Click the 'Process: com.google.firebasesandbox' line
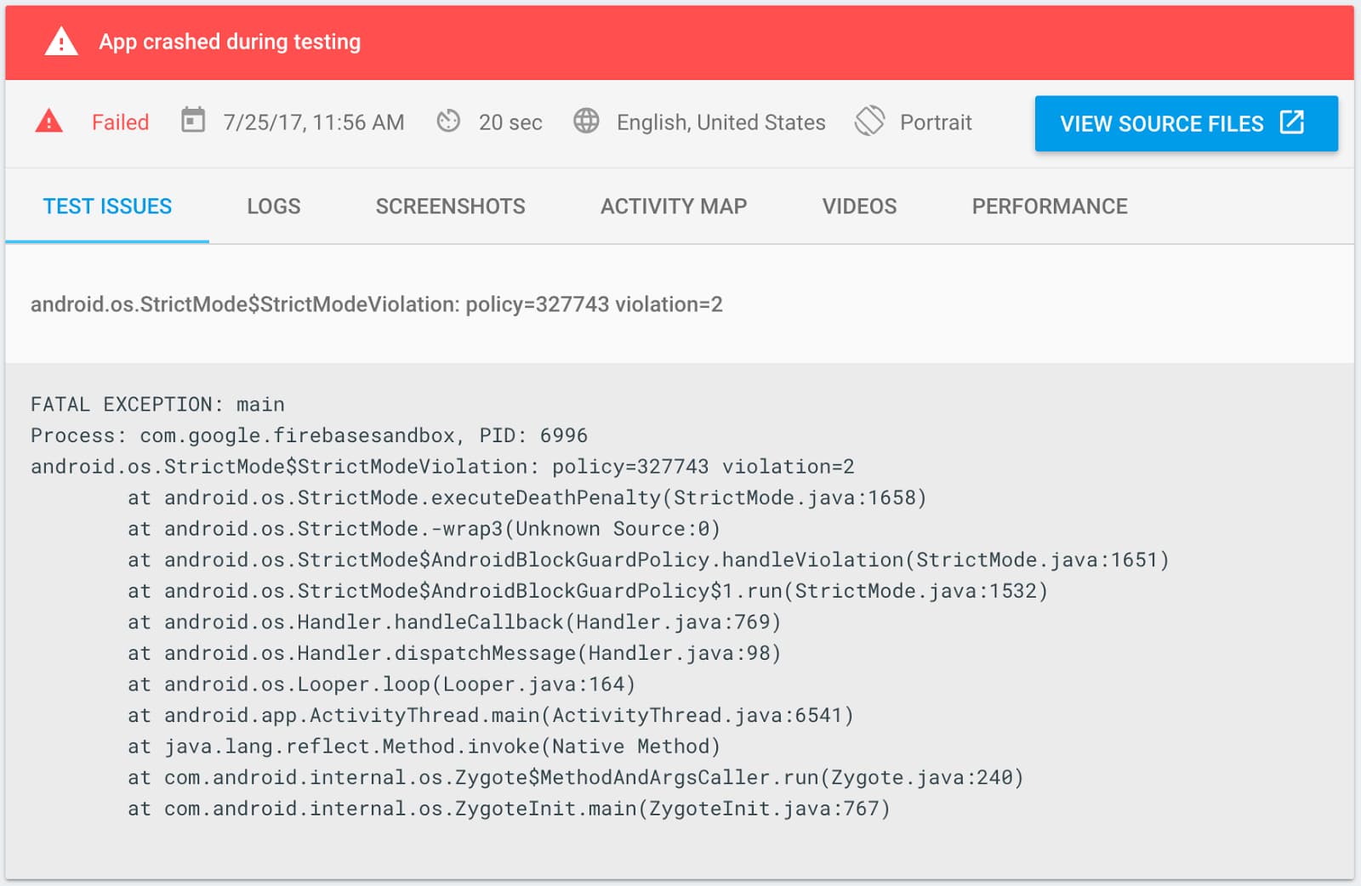 pos(309,435)
